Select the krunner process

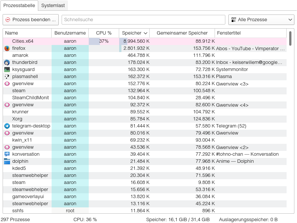tap(145, 112)
